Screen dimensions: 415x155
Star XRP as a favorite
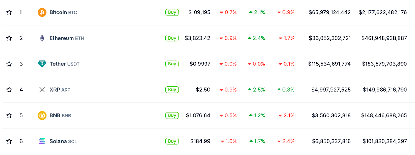[9, 90]
